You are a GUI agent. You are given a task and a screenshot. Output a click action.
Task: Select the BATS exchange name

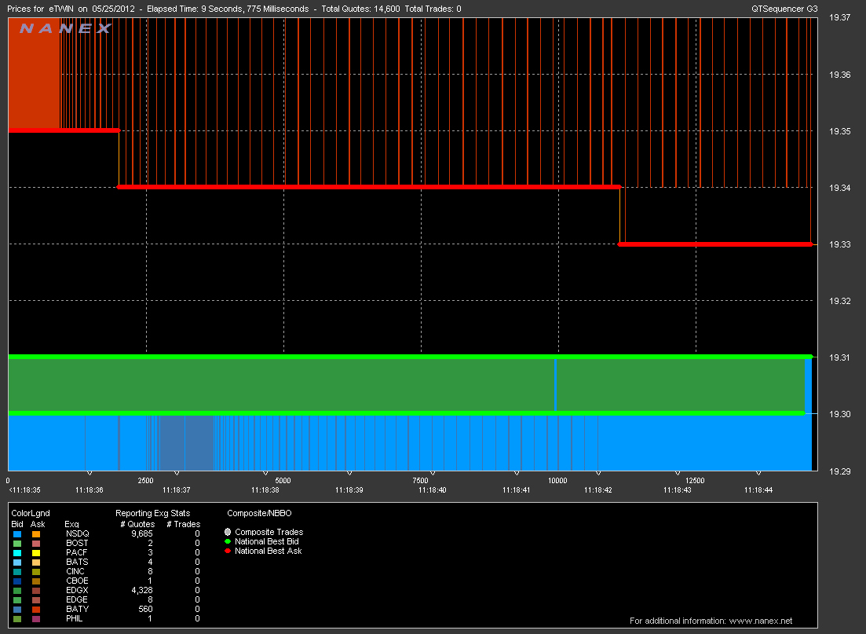pyautogui.click(x=77, y=563)
